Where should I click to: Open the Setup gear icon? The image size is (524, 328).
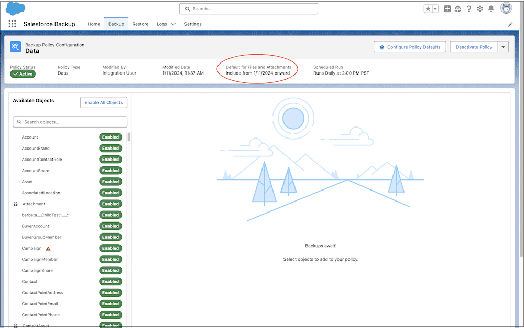480,9
